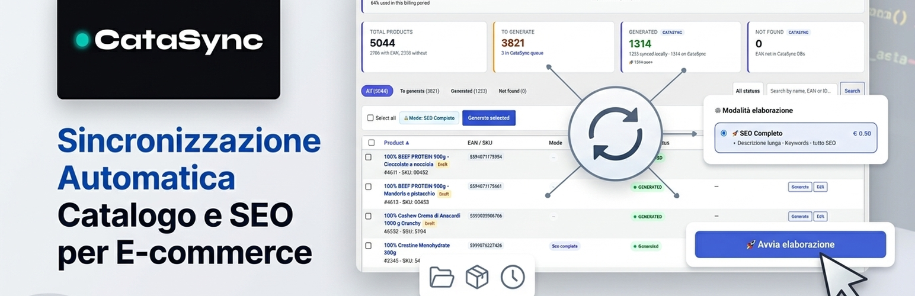Click the EAN / SKU column header
The image size is (915, 296).
pos(481,143)
